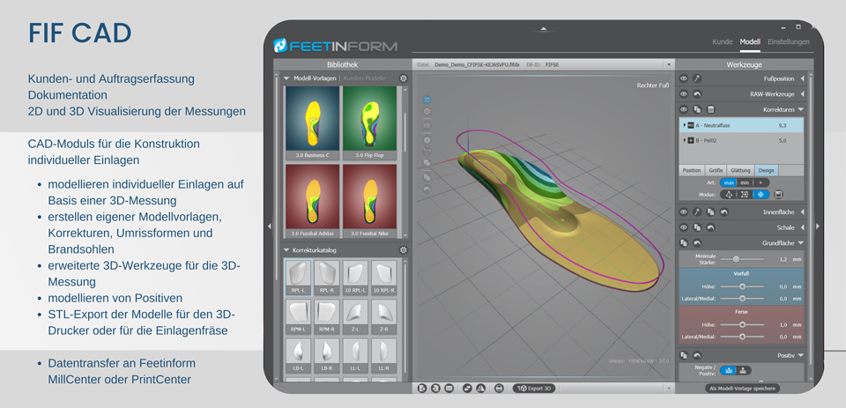
Task: Open Korrekturkatalog settings gear
Action: 403,250
